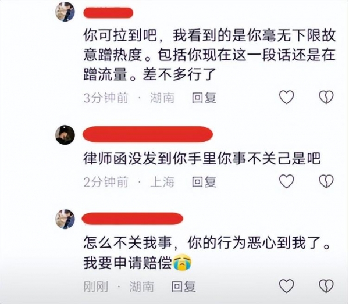349x304 pixels.
Task: Like the 我要申请赔偿 comment
Action: (x=287, y=286)
